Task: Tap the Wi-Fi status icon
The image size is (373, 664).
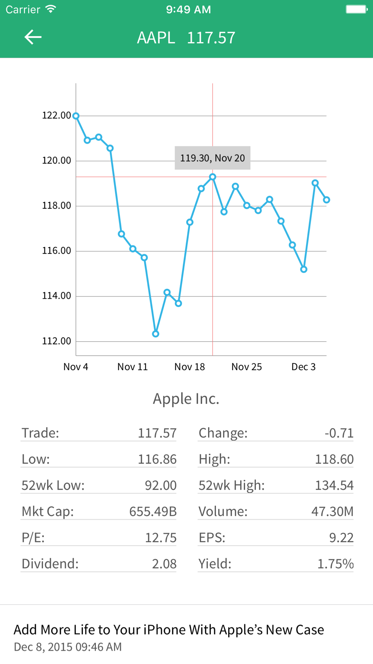Action: 51,9
